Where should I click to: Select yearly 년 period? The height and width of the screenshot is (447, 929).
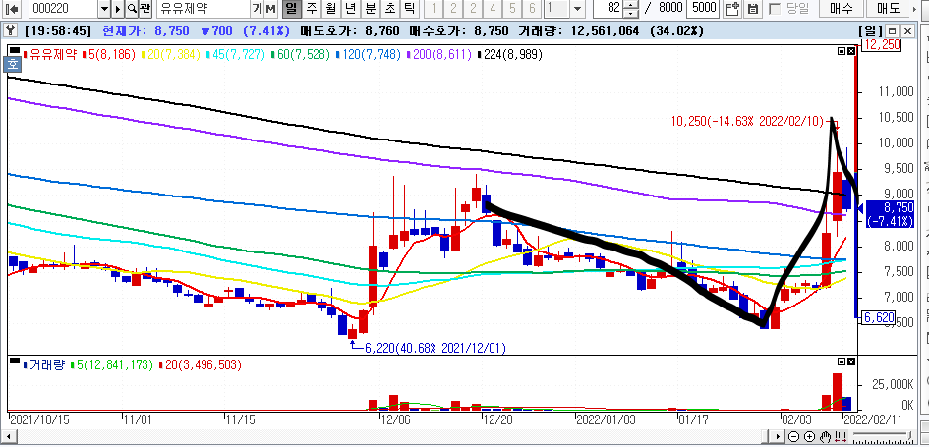[x=351, y=8]
